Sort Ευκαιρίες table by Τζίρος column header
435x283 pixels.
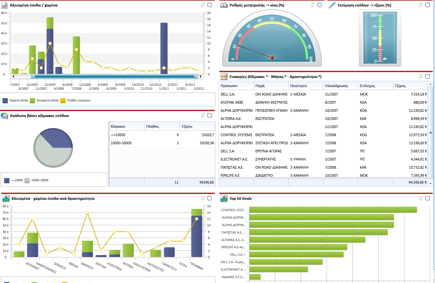coord(410,86)
